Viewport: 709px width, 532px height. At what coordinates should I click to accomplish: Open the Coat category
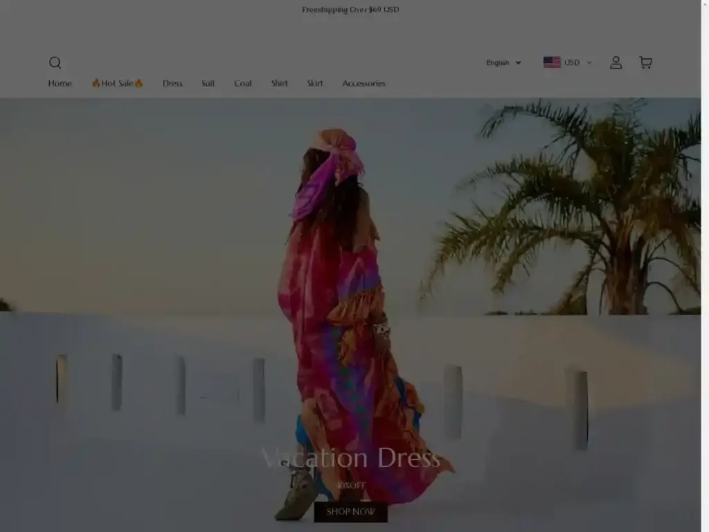(243, 83)
